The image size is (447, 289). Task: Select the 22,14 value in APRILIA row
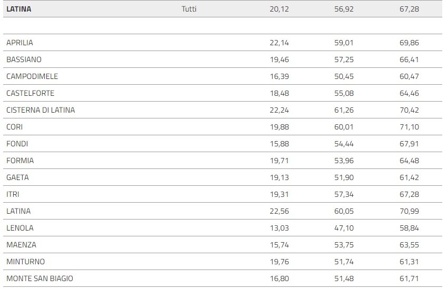coord(279,43)
